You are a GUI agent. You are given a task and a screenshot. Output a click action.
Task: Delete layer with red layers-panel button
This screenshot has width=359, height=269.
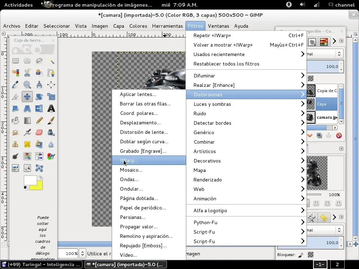click(x=339, y=136)
